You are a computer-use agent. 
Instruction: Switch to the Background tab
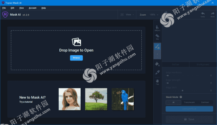203,65
